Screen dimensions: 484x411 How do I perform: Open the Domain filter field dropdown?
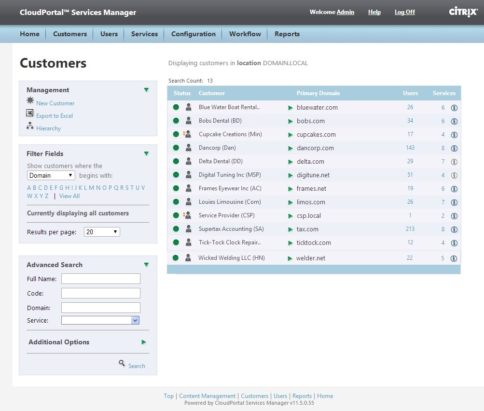coord(51,175)
